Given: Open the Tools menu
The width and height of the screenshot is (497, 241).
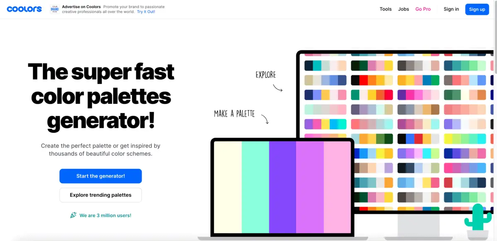Looking at the screenshot, I should point(386,9).
